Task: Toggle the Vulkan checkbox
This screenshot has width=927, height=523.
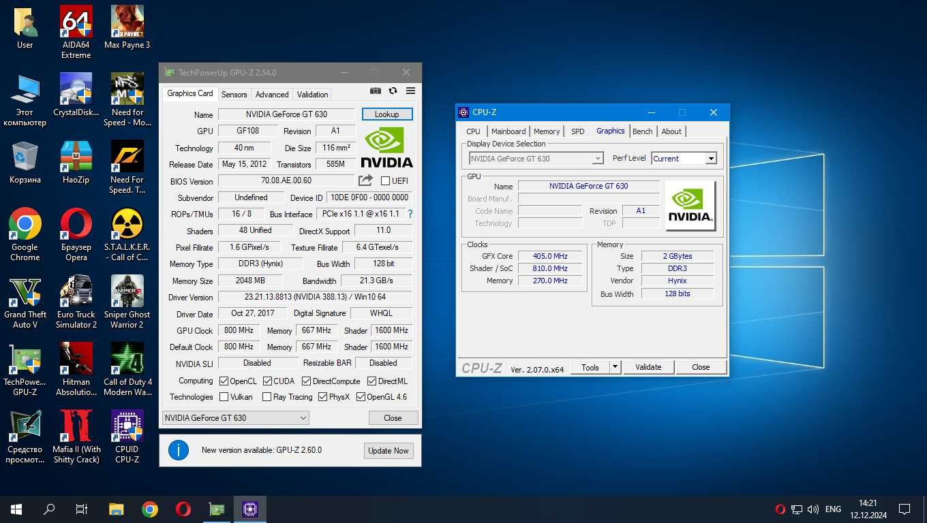Action: click(224, 396)
